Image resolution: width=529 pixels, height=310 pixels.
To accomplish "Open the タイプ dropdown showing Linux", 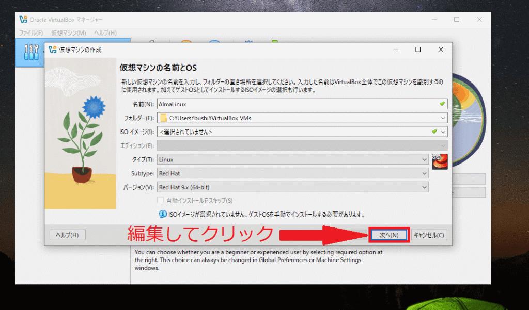I will [x=293, y=159].
